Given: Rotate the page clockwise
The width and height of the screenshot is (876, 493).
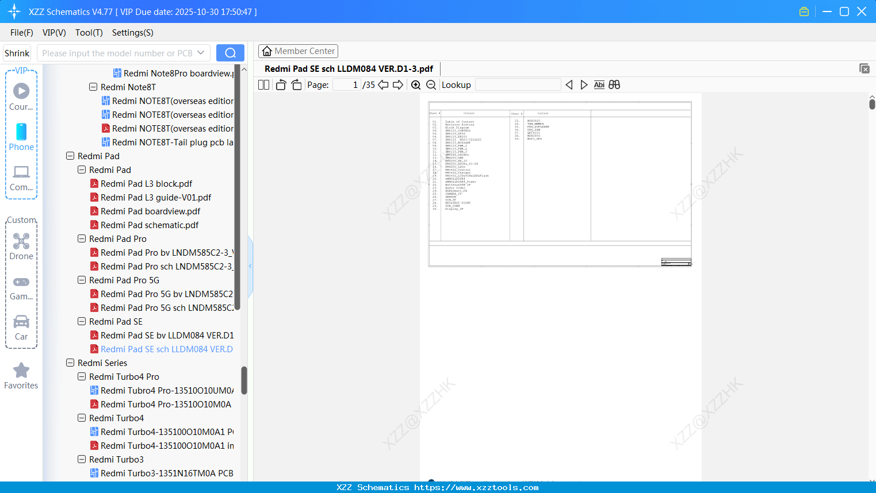Looking at the screenshot, I should click(296, 84).
